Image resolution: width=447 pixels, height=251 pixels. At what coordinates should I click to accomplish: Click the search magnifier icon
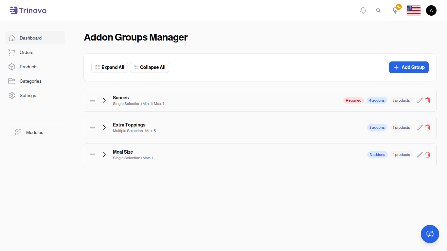(x=378, y=10)
